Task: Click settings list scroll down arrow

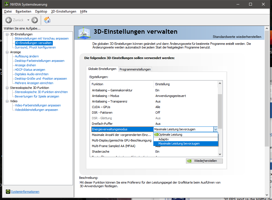Action: (220, 154)
